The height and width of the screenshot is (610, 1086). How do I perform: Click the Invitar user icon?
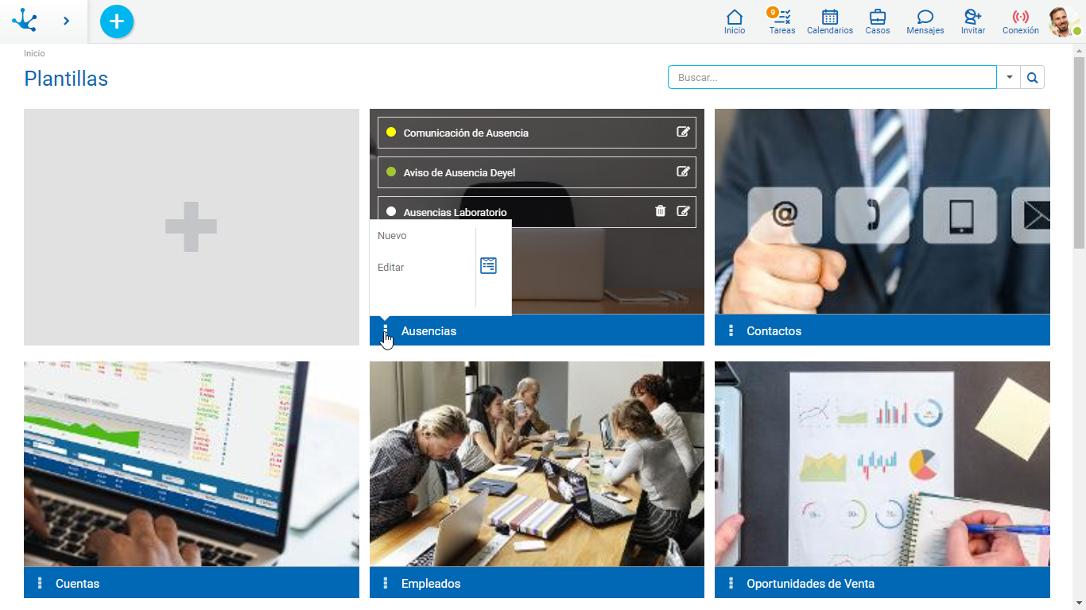coord(972,17)
